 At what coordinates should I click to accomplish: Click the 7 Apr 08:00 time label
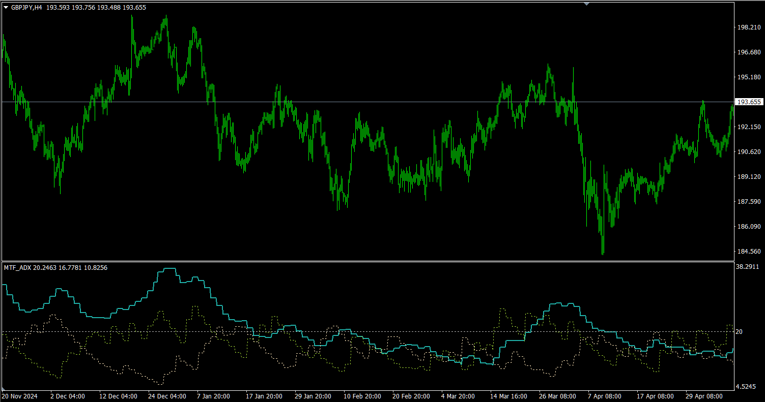(605, 396)
